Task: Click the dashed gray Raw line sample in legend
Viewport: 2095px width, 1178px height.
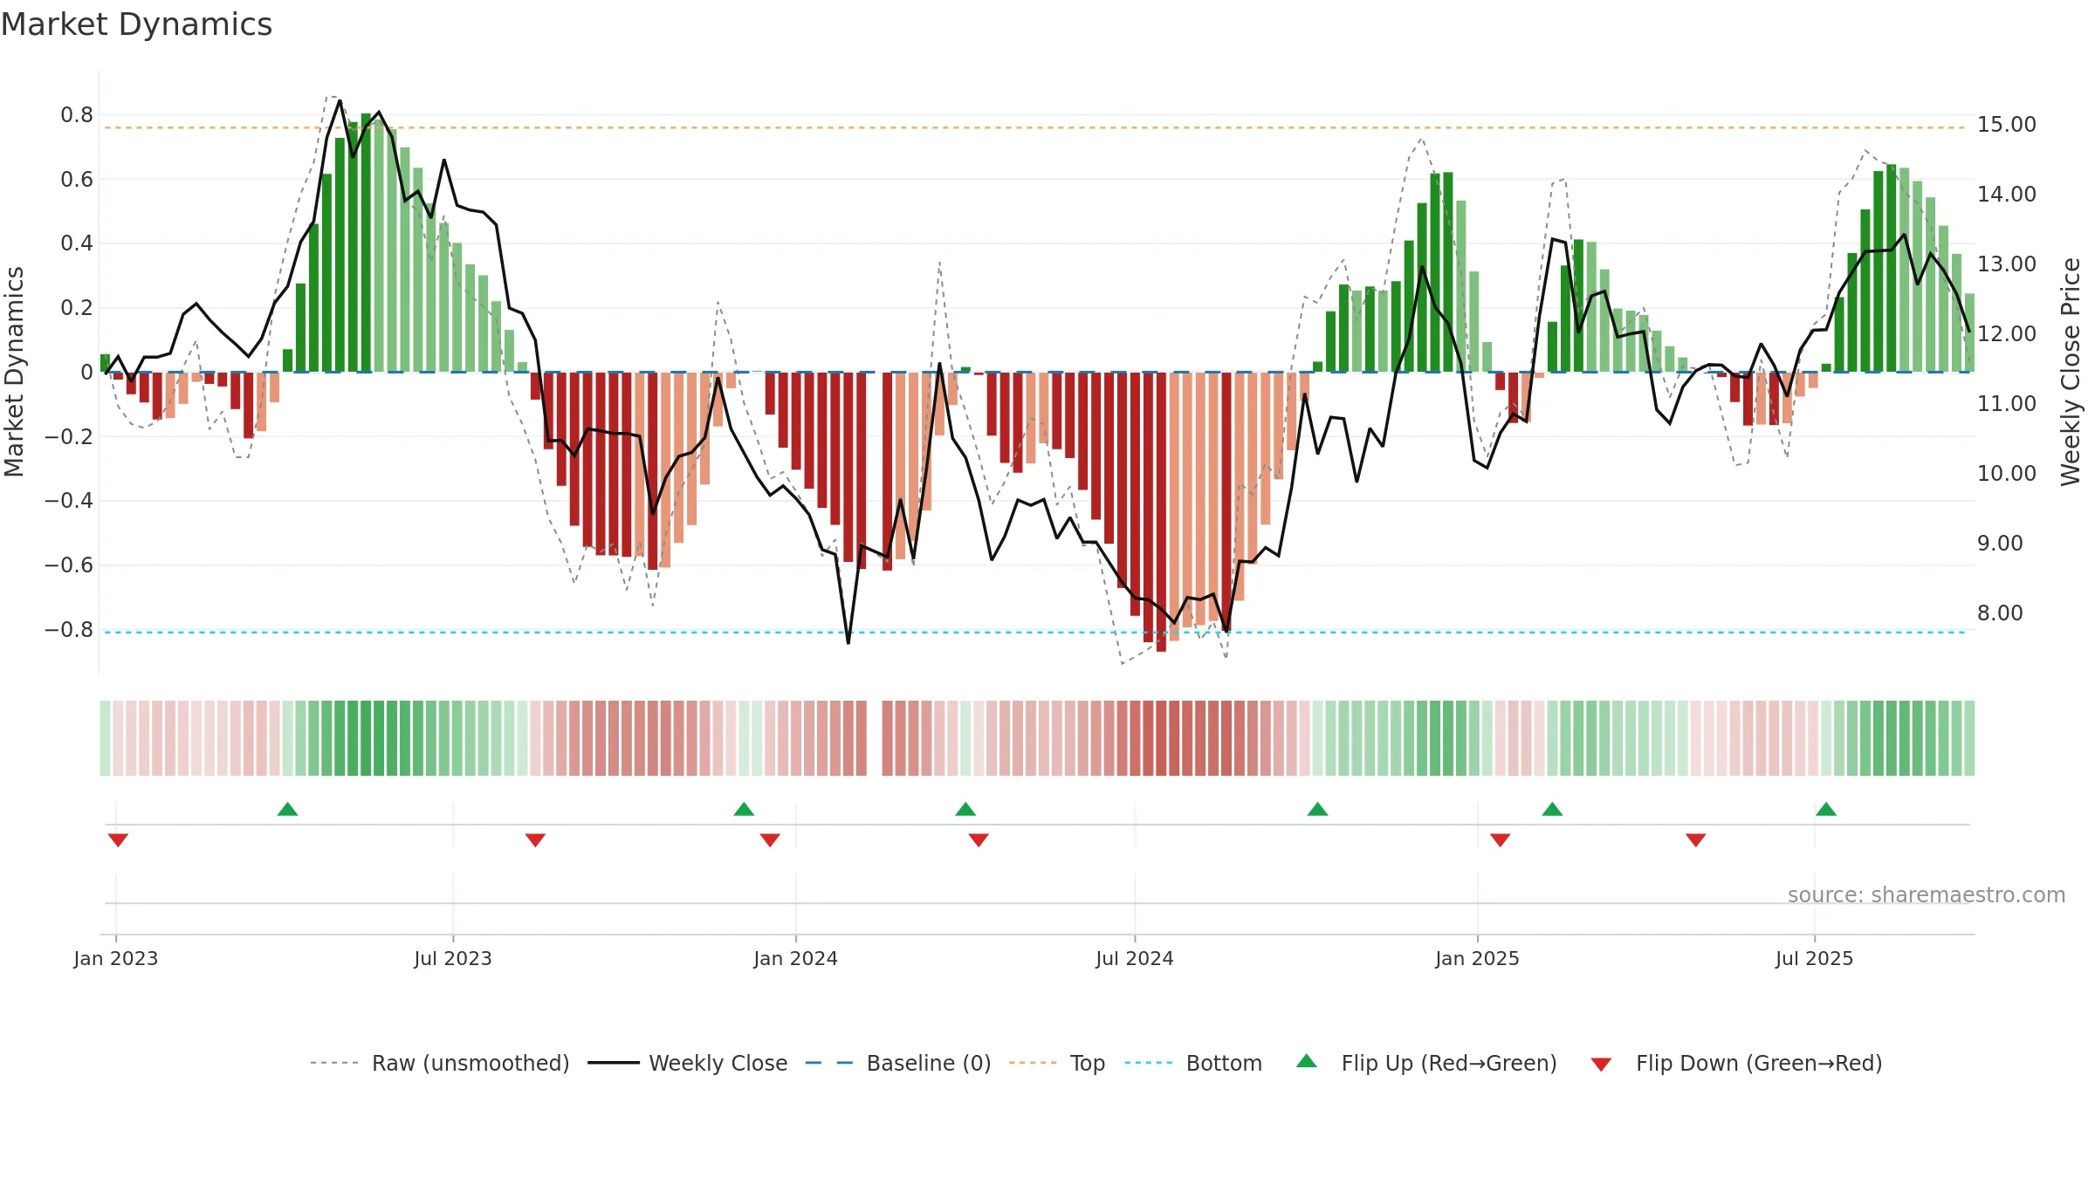Action: [x=334, y=1063]
